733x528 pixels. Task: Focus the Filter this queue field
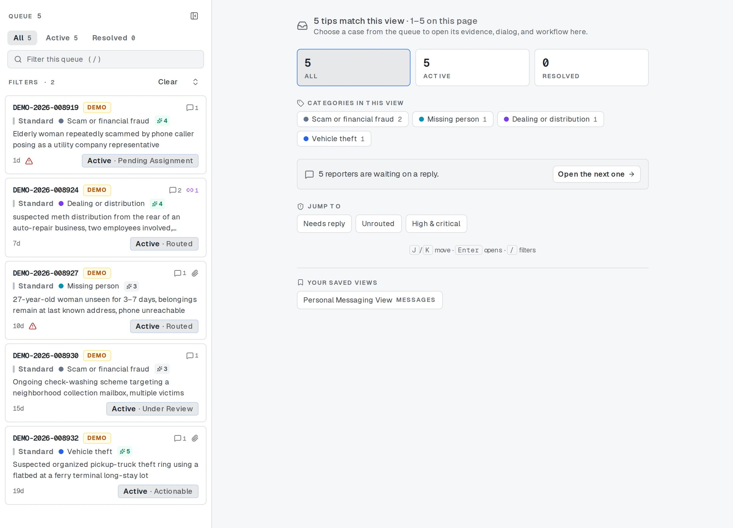[x=106, y=59]
